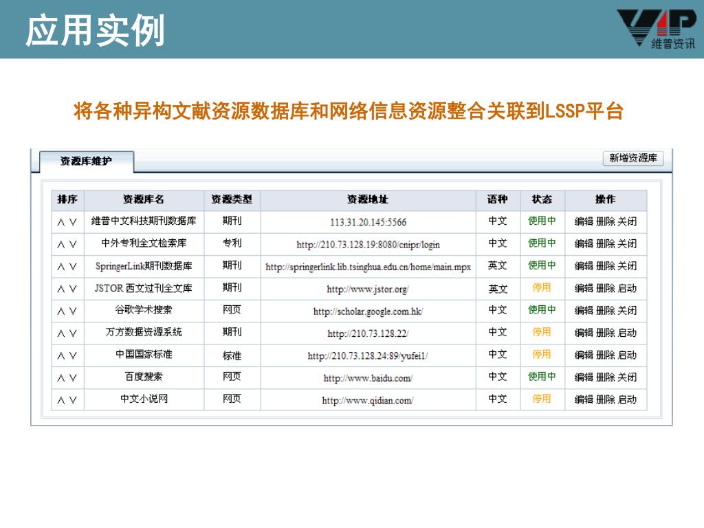Edit 百度搜索 via 编辑 link
This screenshot has width=704, height=528.
point(584,377)
